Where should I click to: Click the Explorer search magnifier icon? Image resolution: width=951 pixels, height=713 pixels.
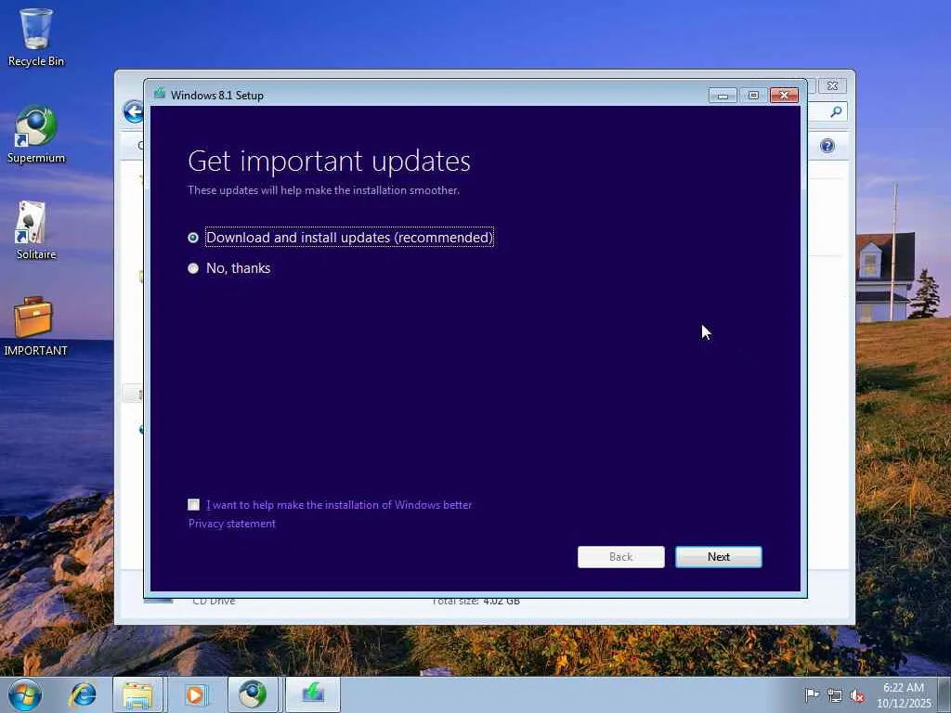pos(837,111)
